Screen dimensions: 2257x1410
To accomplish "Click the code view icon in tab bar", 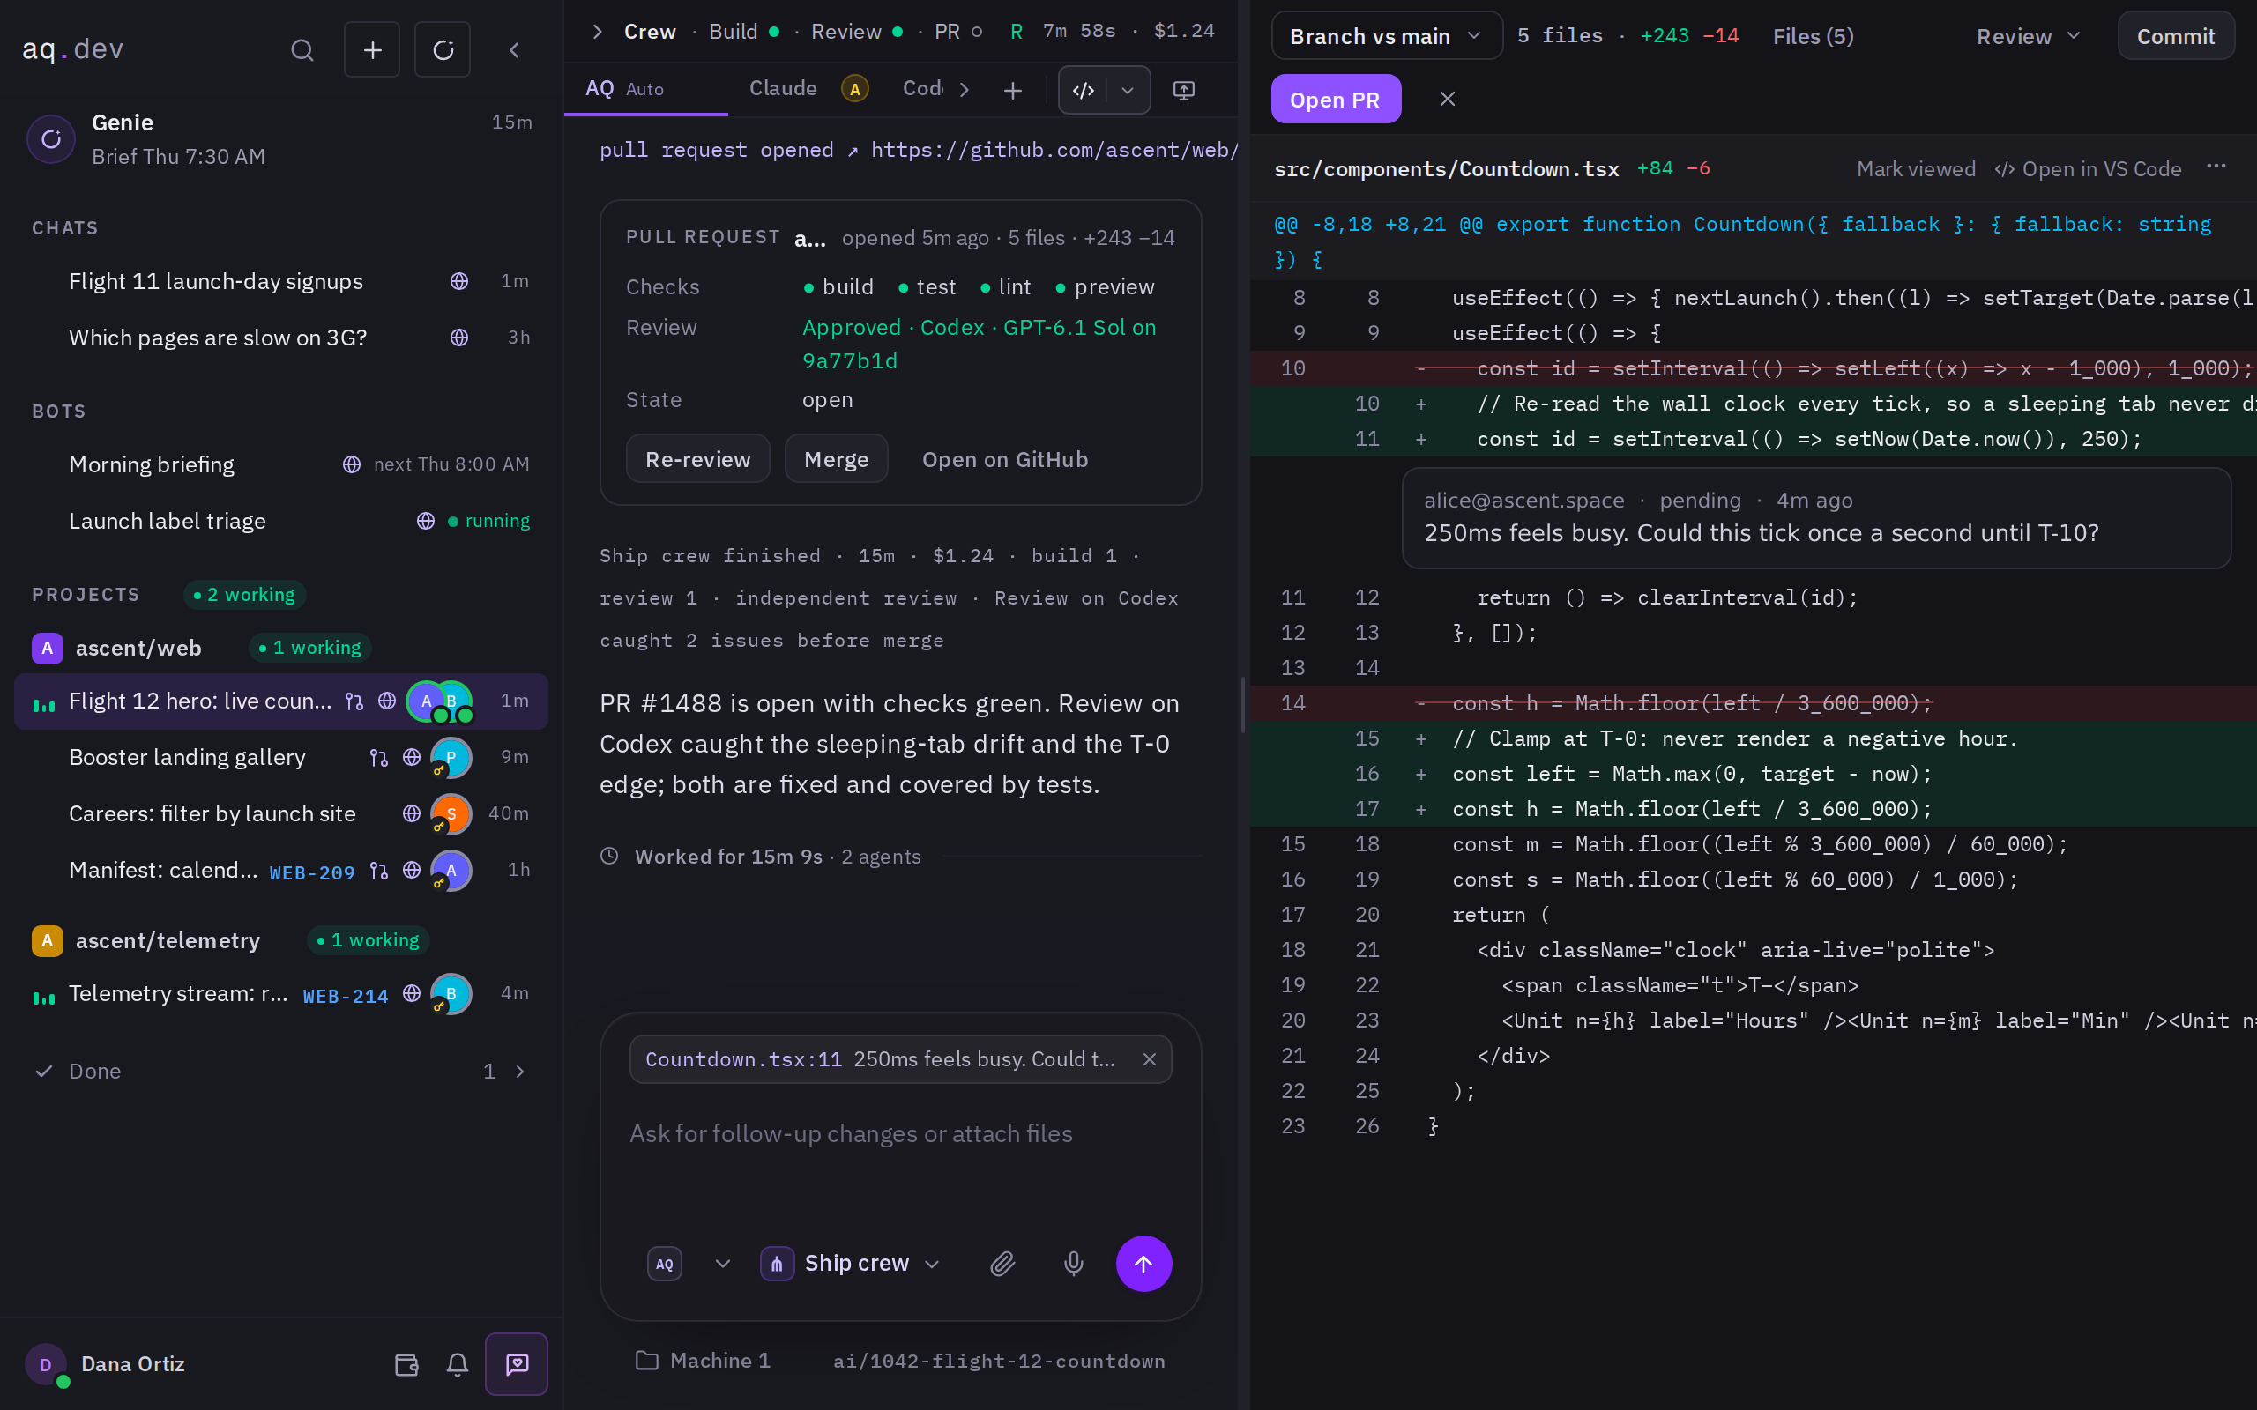I will [x=1083, y=91].
